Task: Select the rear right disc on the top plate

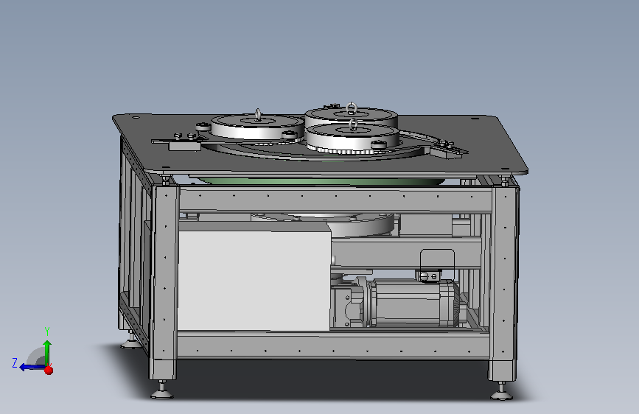Action: (x=352, y=116)
